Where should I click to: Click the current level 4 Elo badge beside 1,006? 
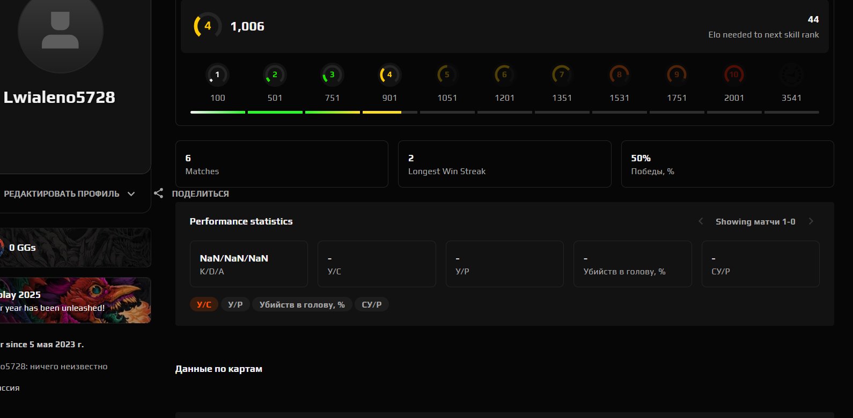207,26
